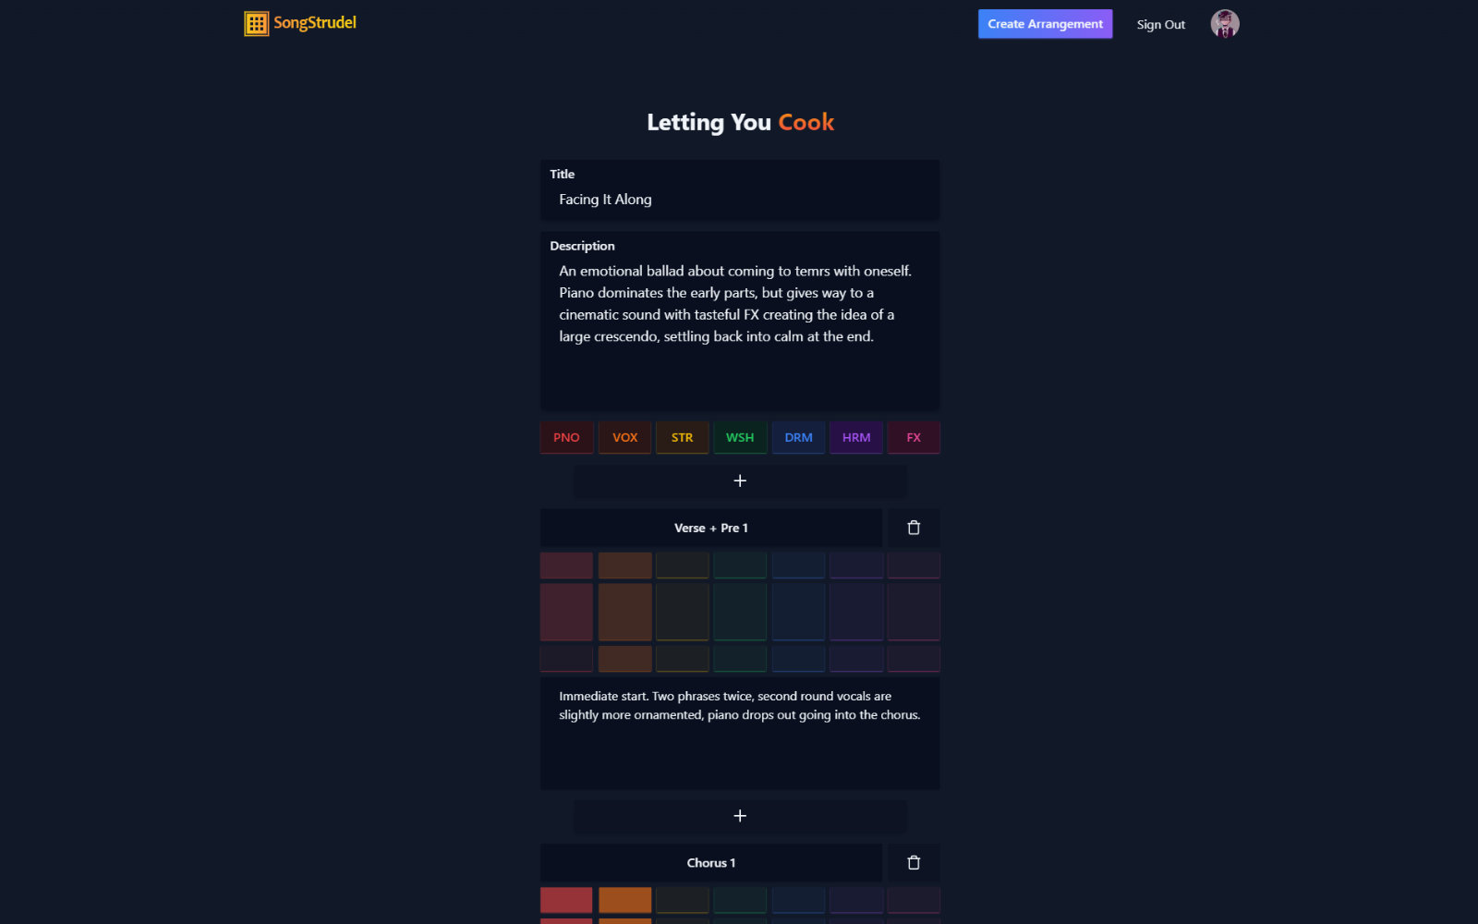Select the FX instrument chip
This screenshot has width=1478, height=924.
click(913, 437)
